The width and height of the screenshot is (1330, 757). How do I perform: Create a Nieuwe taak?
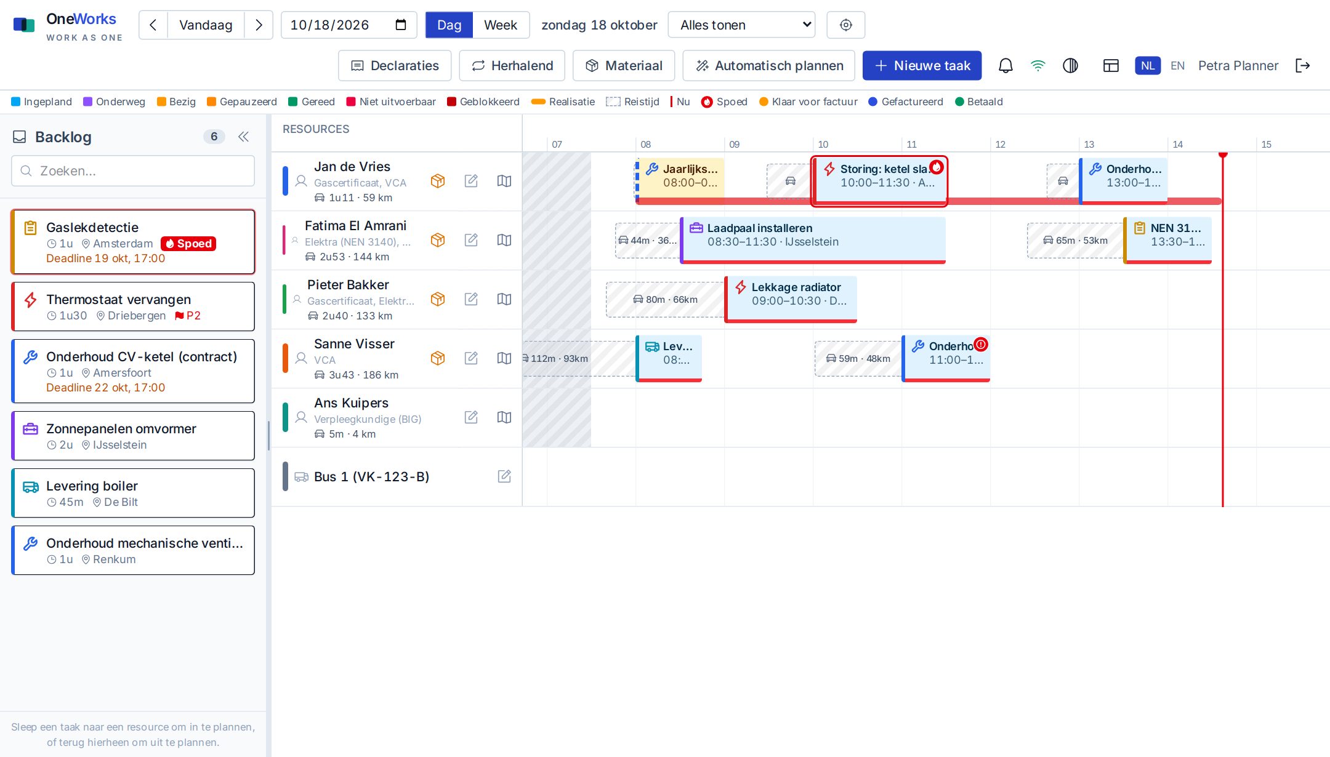[922, 66]
